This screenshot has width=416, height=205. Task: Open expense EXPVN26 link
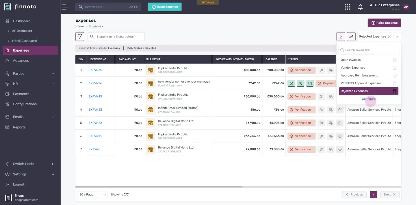tap(95, 83)
